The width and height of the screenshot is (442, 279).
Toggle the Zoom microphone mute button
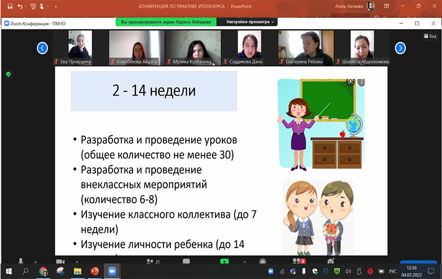[x=21, y=261]
